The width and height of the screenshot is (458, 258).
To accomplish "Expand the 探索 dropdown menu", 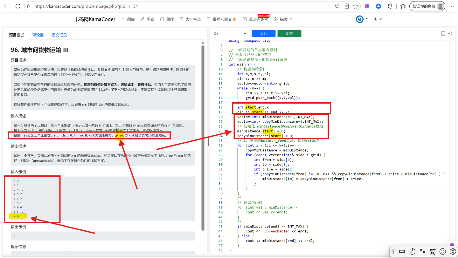I will 283,19.
